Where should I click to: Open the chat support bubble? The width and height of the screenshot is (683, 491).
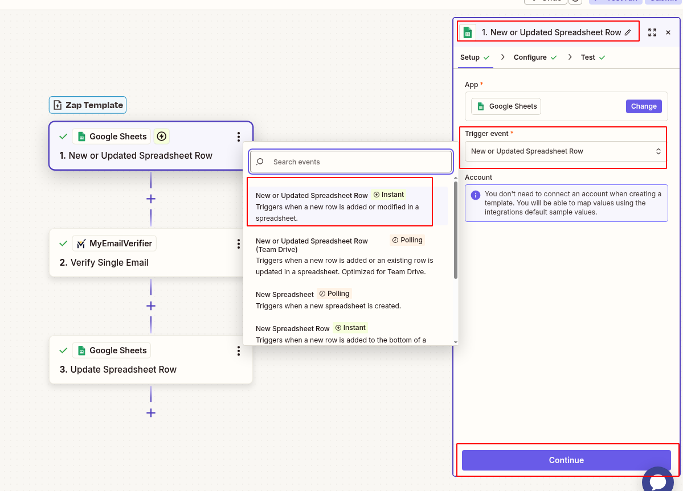(658, 481)
